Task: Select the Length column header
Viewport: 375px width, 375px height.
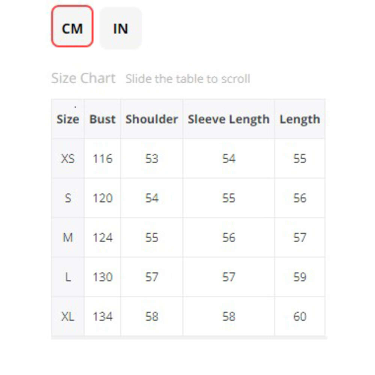Action: [300, 119]
